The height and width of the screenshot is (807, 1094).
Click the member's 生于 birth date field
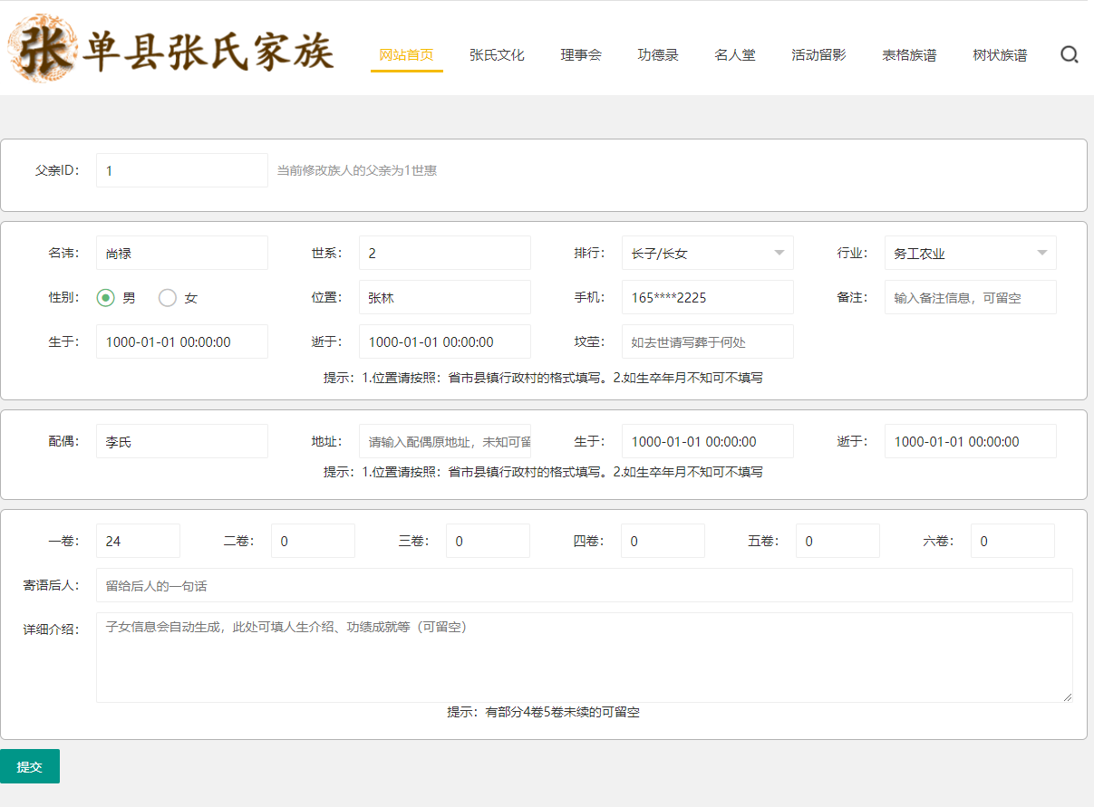[x=182, y=341]
